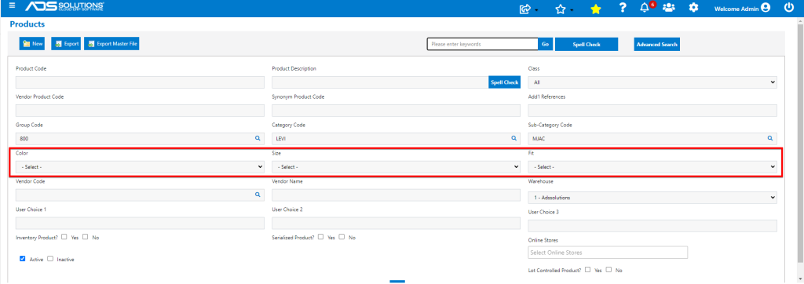Viewport: 804px width, 284px height.
Task: Focus the keyword search box
Action: tap(483, 45)
